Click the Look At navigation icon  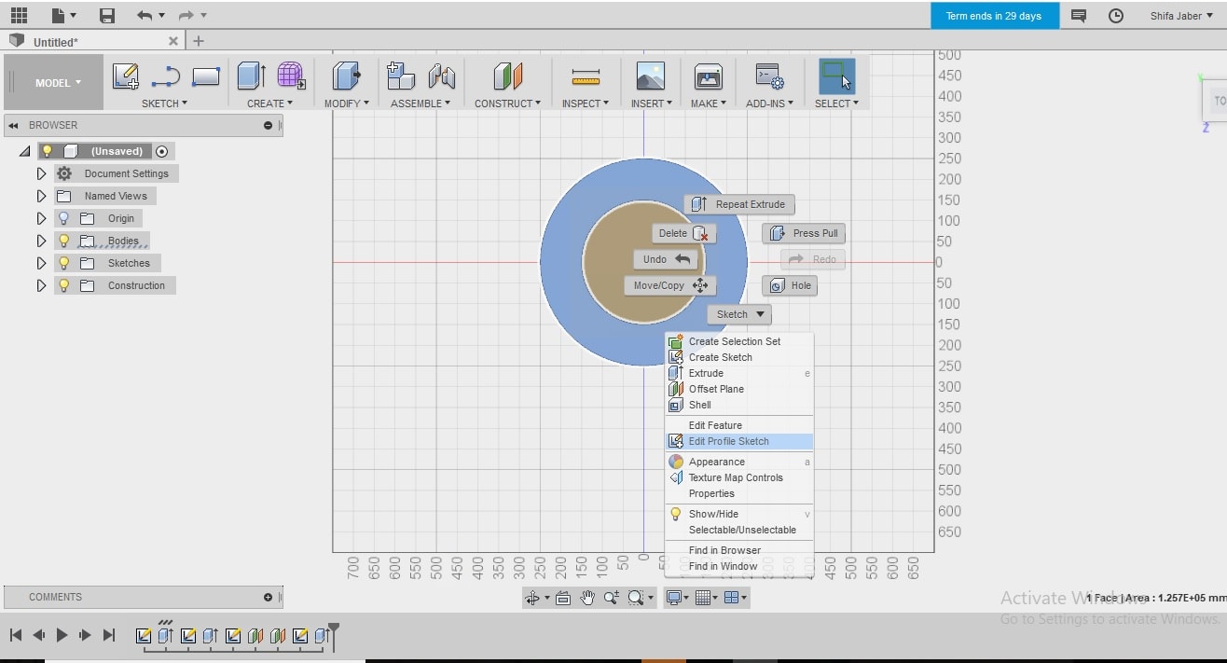point(563,598)
